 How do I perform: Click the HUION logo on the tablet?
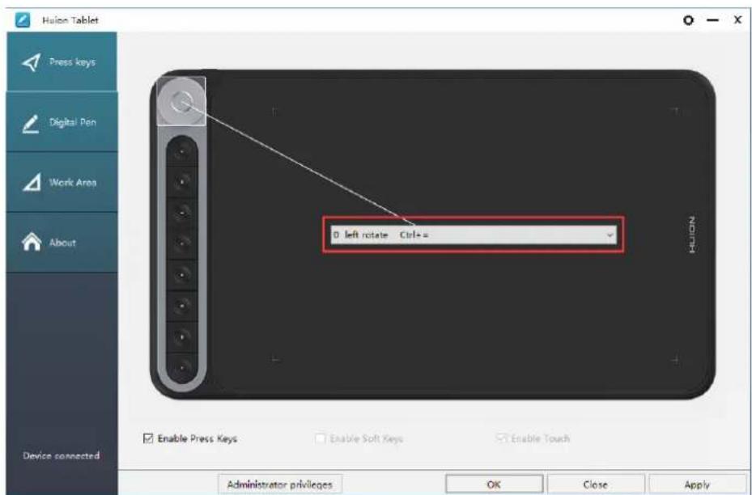(691, 235)
